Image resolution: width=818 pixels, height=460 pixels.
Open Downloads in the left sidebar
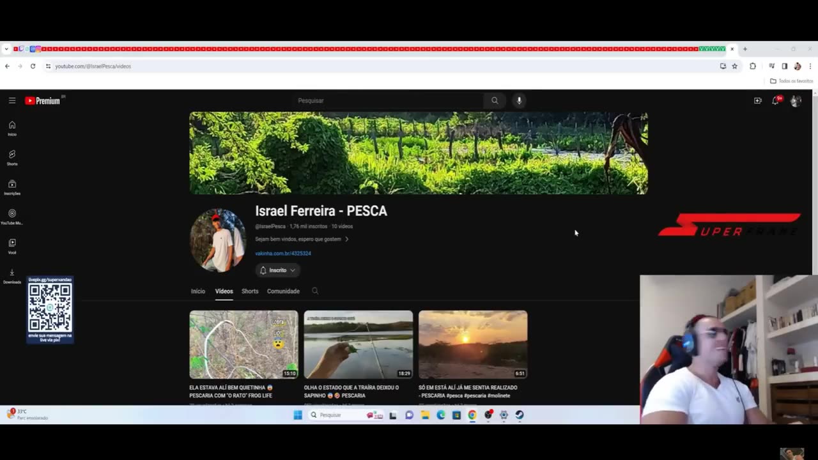12,275
